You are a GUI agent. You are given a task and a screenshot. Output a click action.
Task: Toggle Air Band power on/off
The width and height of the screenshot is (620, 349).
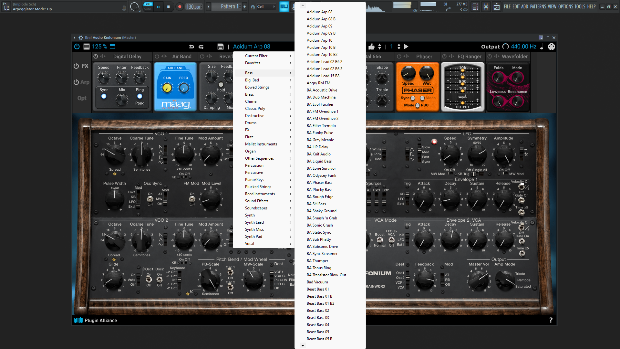[x=157, y=56]
